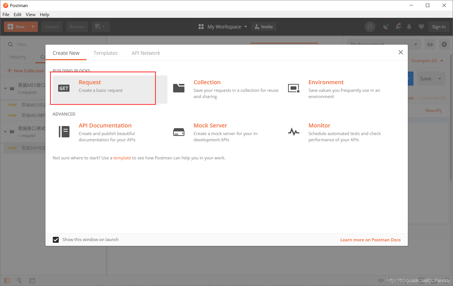The width and height of the screenshot is (453, 286).
Task: Open the satellite capture requests icon
Action: [x=386, y=27]
